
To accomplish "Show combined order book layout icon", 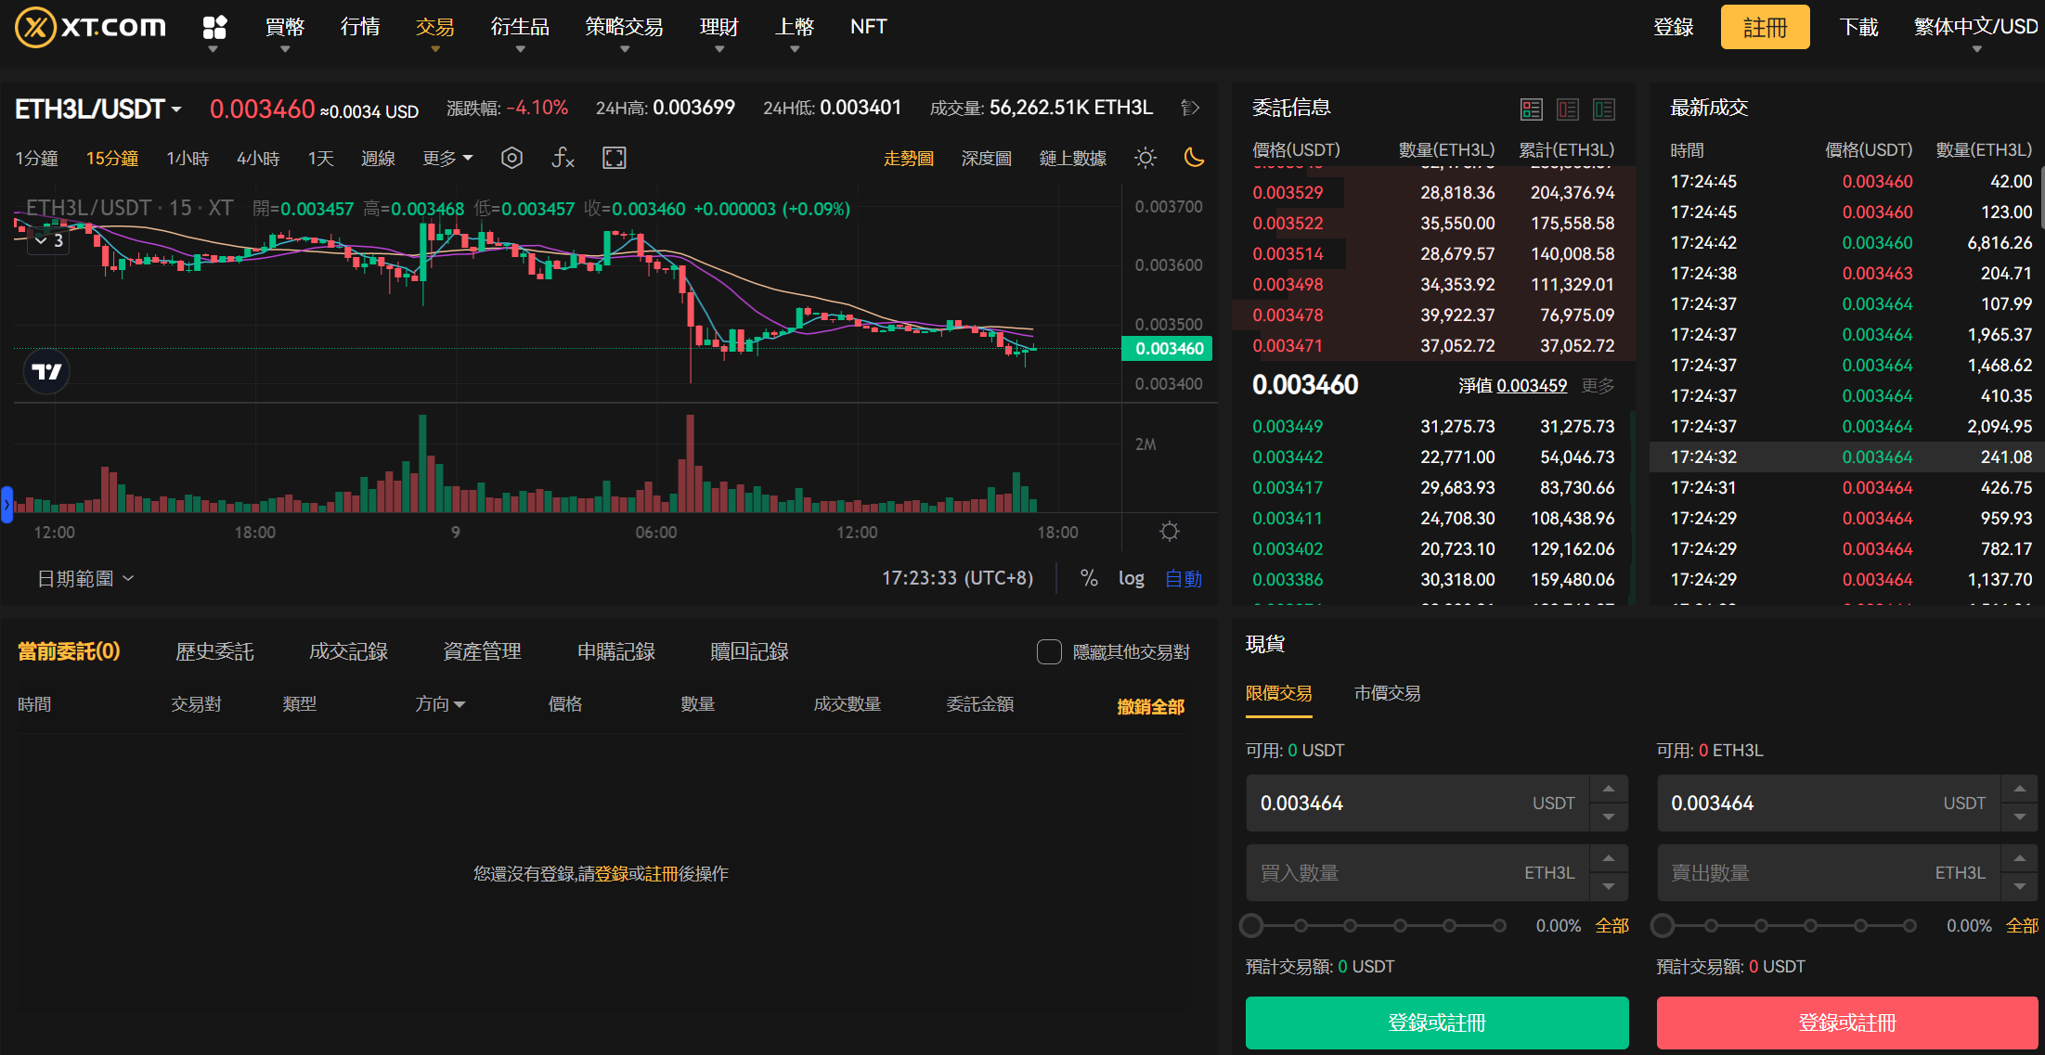I will point(1532,109).
